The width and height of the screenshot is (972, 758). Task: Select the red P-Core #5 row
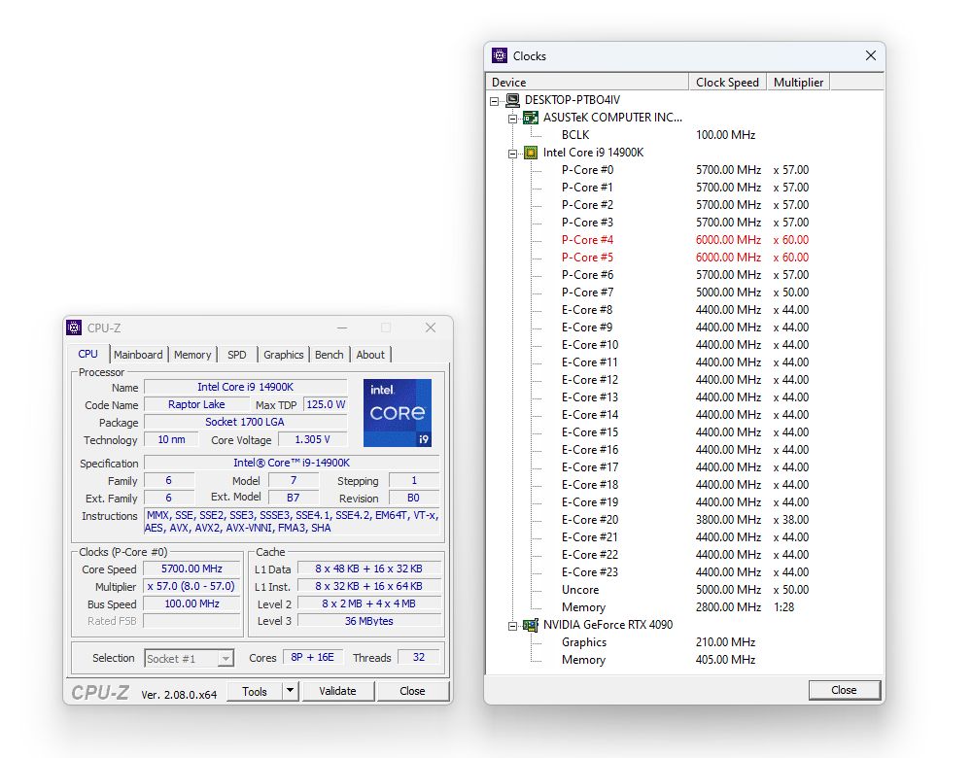[x=684, y=258]
